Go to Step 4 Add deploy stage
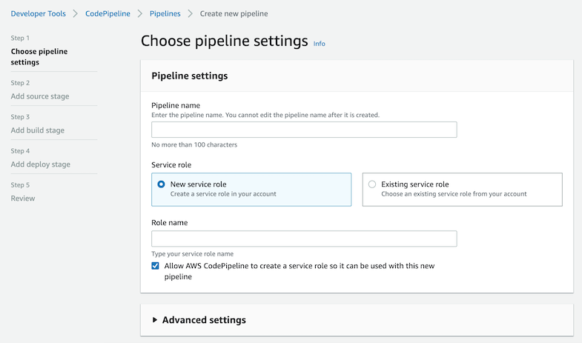 coord(41,164)
